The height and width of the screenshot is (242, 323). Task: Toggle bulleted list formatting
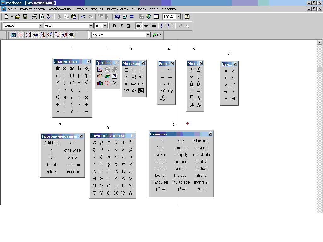click(163, 26)
